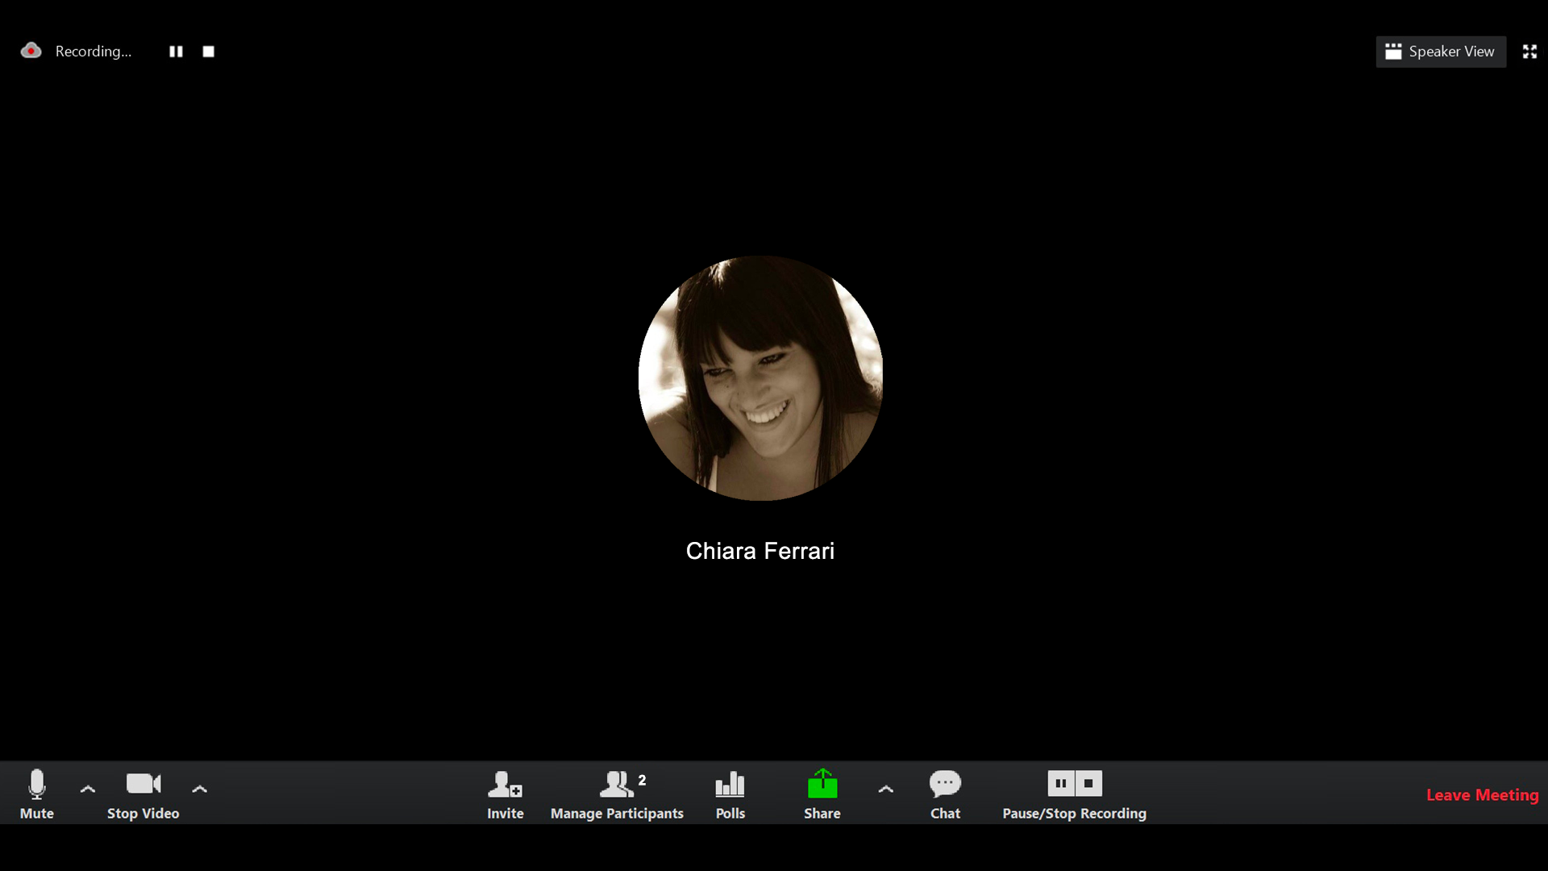The width and height of the screenshot is (1548, 871).
Task: Click Leave Meeting
Action: [1482, 794]
